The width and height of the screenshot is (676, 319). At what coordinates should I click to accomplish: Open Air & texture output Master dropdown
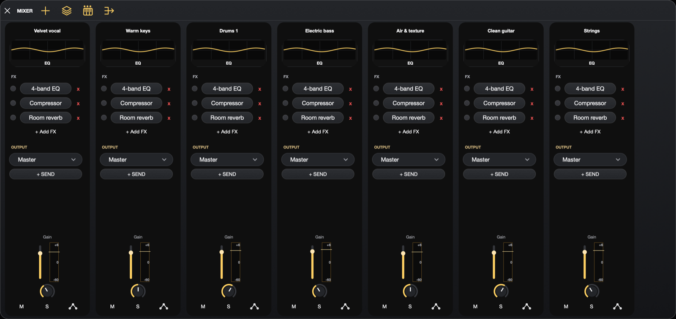pos(409,159)
